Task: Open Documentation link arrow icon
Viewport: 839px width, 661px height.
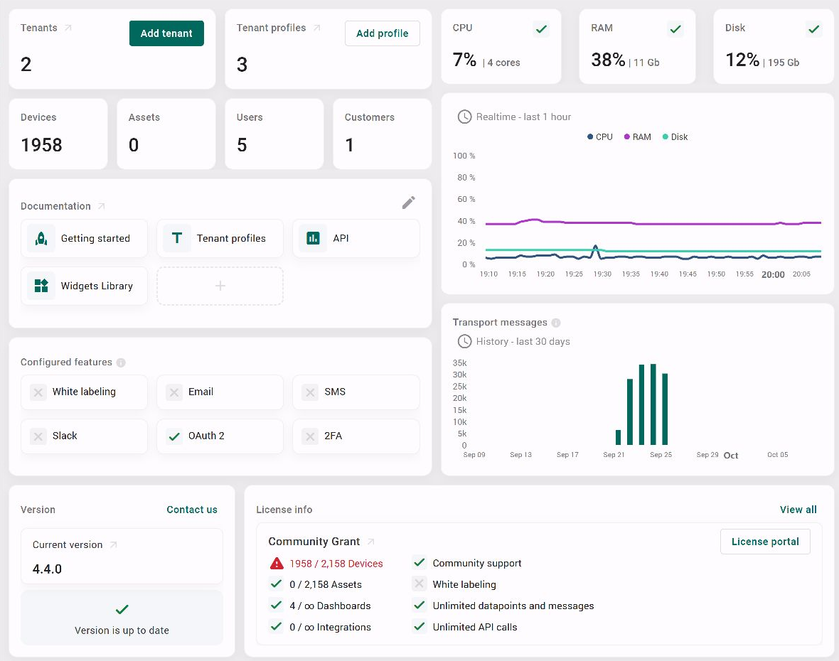Action: click(102, 206)
